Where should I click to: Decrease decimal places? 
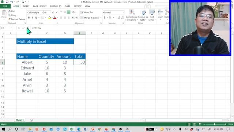pos(122,18)
